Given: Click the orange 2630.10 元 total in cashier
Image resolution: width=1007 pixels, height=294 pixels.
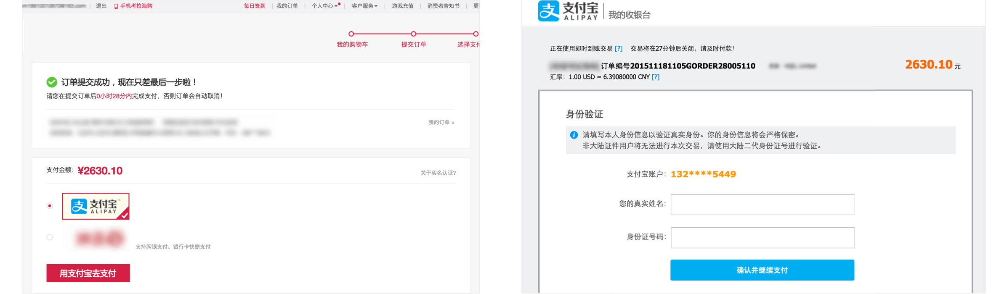Looking at the screenshot, I should (x=933, y=65).
